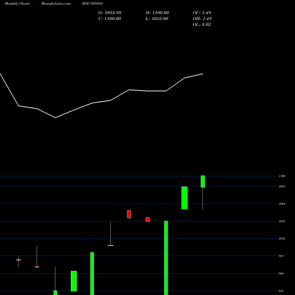The height and width of the screenshot is (295, 295).
Task: Click the 'OL: 3.02' value
Action: point(202,25)
